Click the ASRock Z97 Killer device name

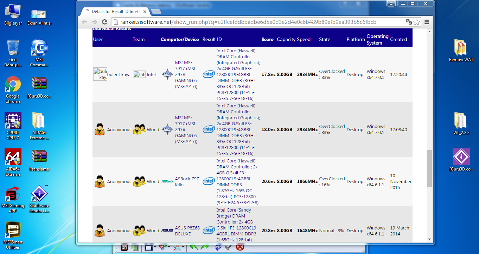[187, 181]
